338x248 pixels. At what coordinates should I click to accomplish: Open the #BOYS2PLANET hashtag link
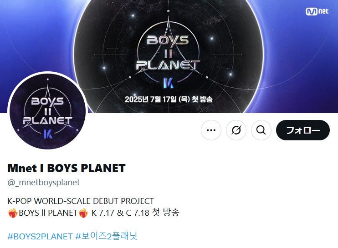point(40,236)
